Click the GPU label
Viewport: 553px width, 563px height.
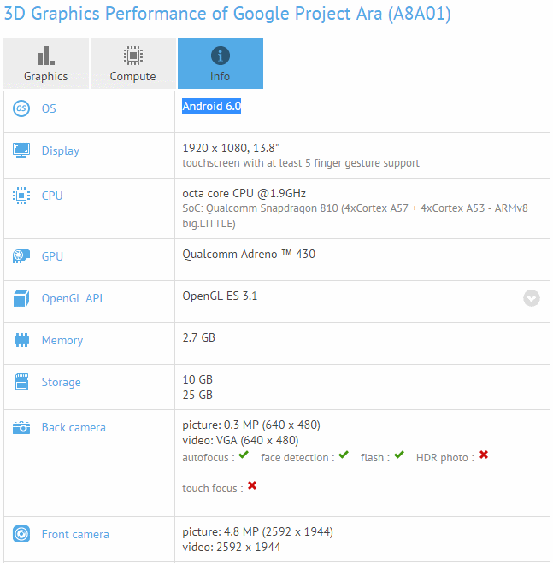52,256
